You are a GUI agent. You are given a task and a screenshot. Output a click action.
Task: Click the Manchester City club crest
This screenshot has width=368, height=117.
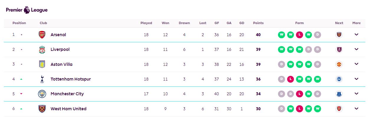[42, 94]
